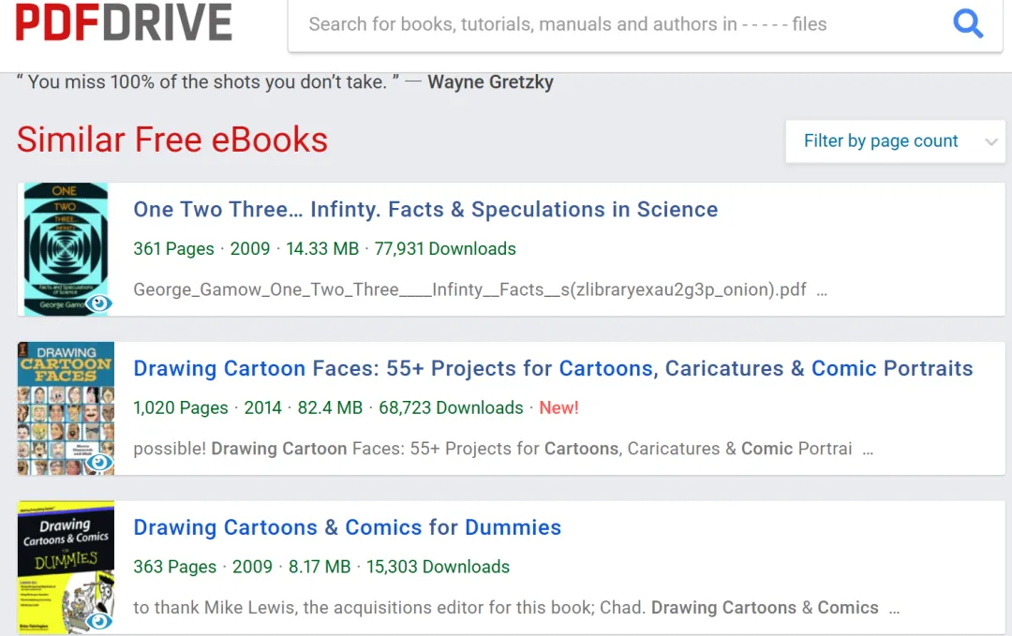Screen dimensions: 1012x636
Task: Click the Similar Free eBooks heading
Action: click(x=172, y=140)
